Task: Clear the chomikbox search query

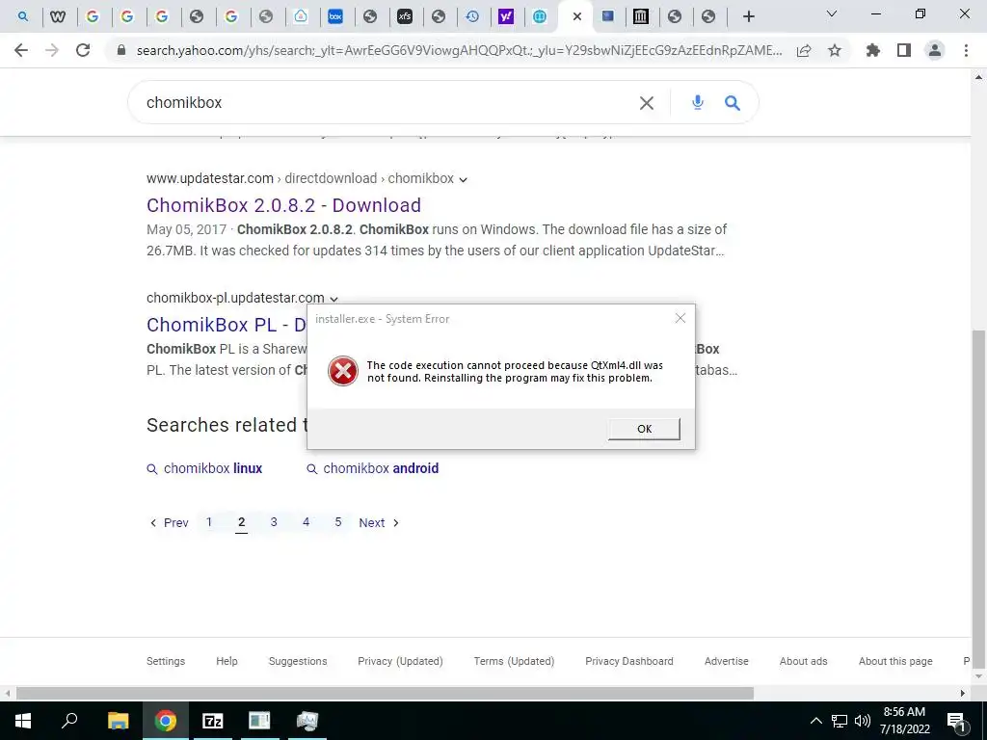Action: 647,102
